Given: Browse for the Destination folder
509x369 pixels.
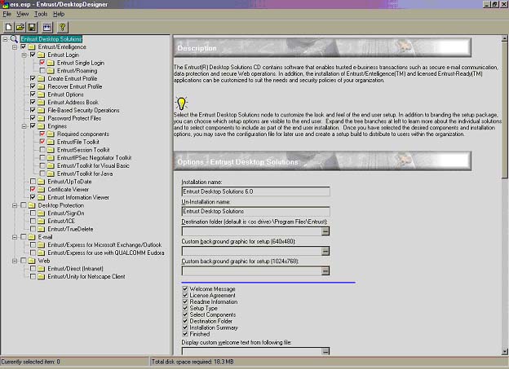Looking at the screenshot, I should (325, 231).
